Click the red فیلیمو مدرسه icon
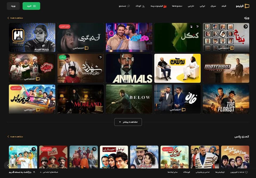This screenshot has height=178, width=256. tap(165, 6)
